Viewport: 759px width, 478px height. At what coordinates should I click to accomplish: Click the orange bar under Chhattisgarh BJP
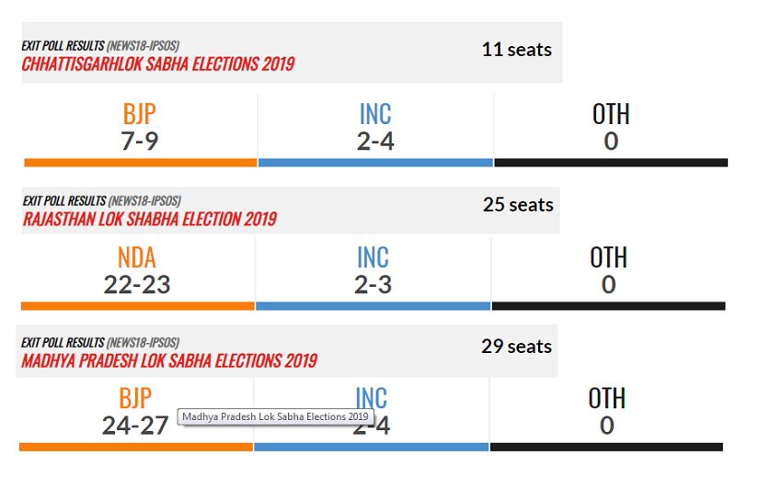140,163
